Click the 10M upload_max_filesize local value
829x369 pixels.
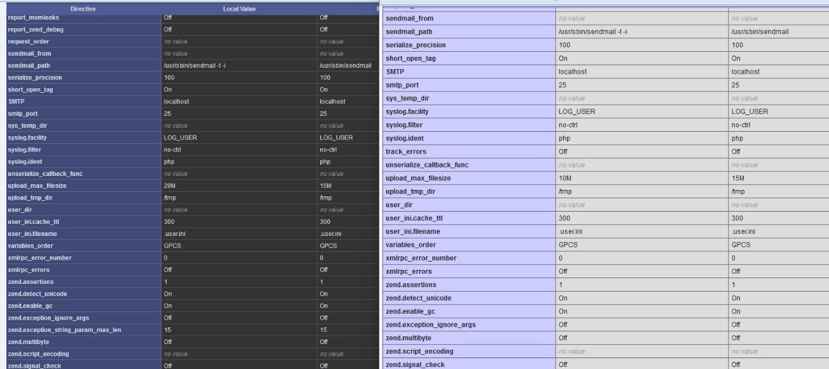point(566,178)
